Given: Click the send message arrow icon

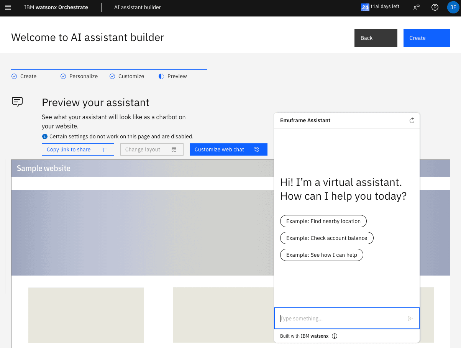Looking at the screenshot, I should click(410, 318).
